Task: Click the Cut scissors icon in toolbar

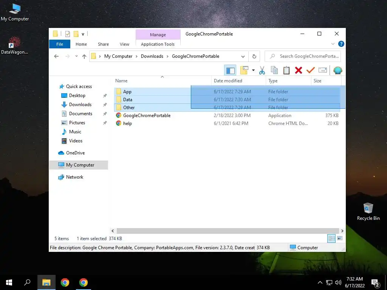Action: click(262, 71)
